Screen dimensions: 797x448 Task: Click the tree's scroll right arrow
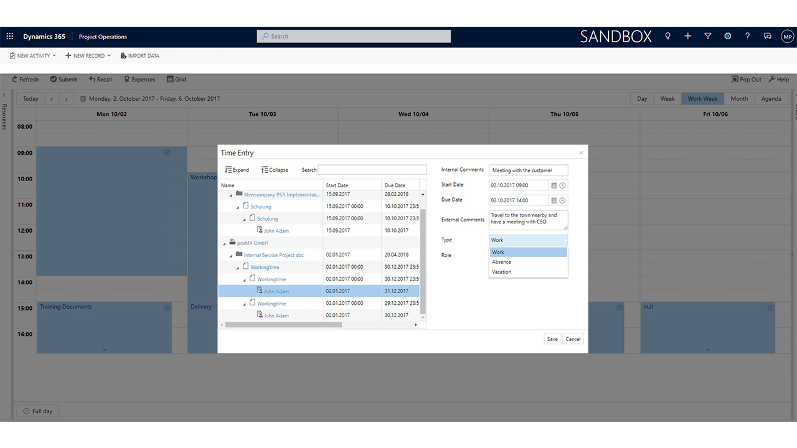(417, 325)
